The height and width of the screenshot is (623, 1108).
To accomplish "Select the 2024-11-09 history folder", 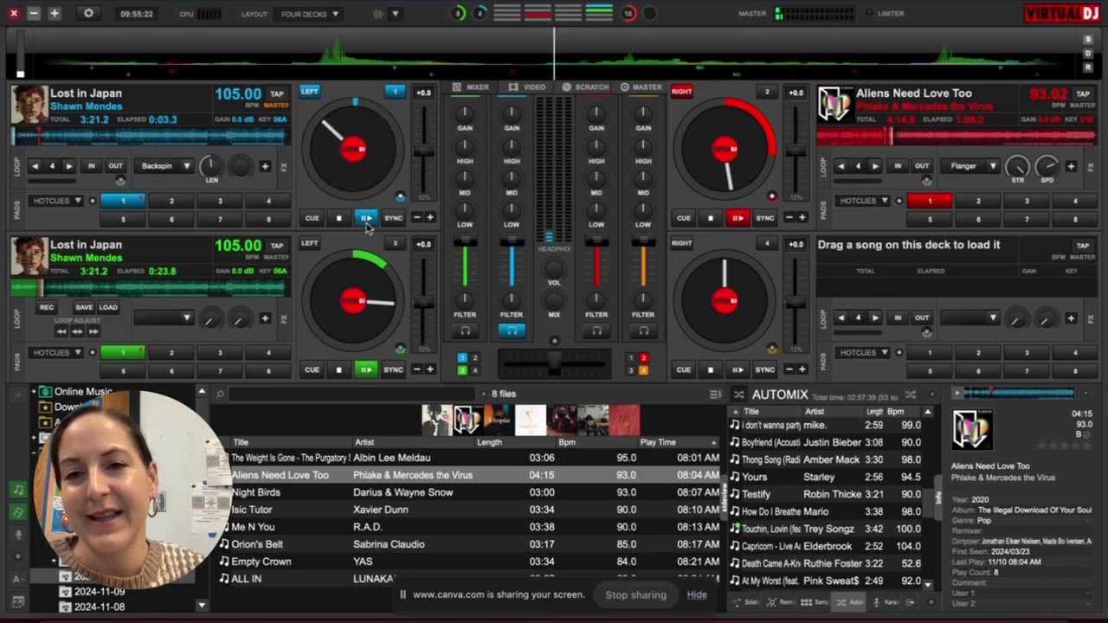I will [99, 592].
